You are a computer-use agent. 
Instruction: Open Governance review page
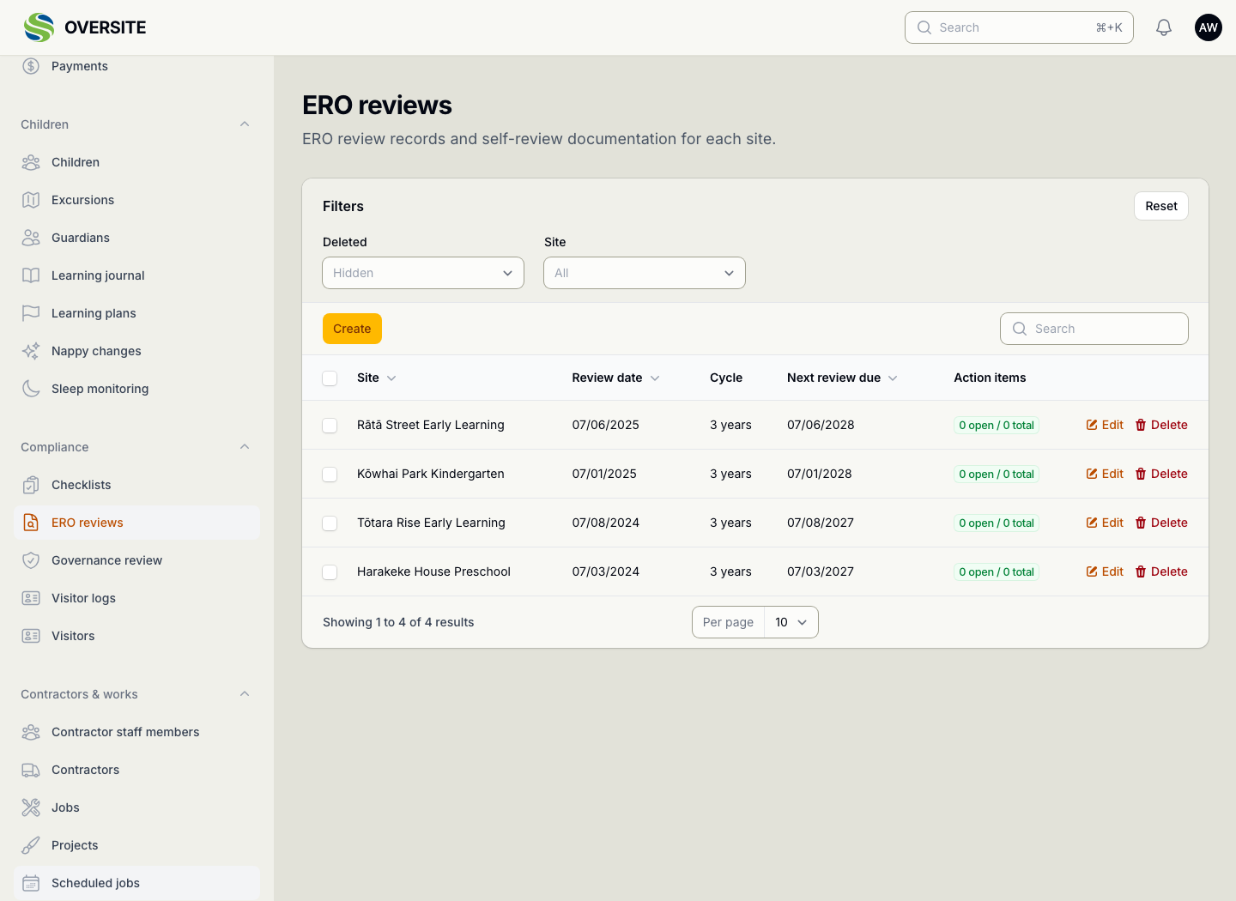coord(136,560)
